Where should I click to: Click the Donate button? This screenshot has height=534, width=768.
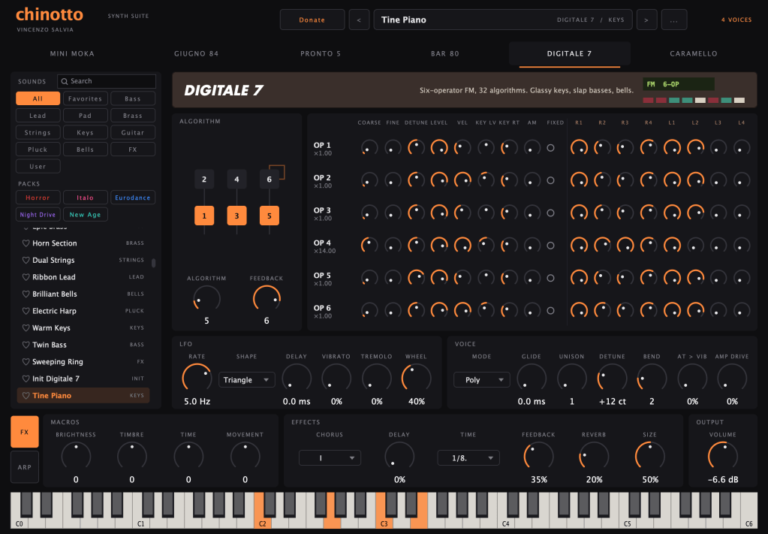click(x=312, y=20)
